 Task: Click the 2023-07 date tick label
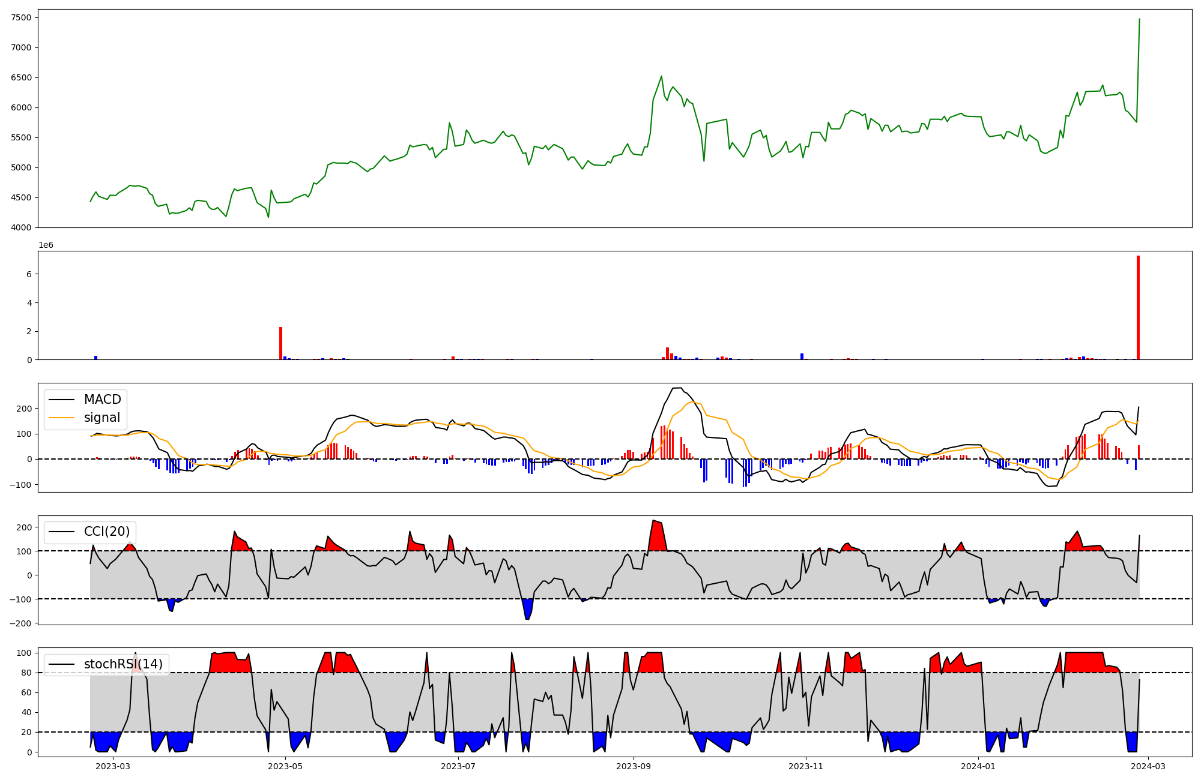458,766
